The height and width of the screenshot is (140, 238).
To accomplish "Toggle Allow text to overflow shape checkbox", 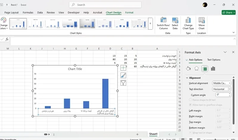I will [190, 105].
